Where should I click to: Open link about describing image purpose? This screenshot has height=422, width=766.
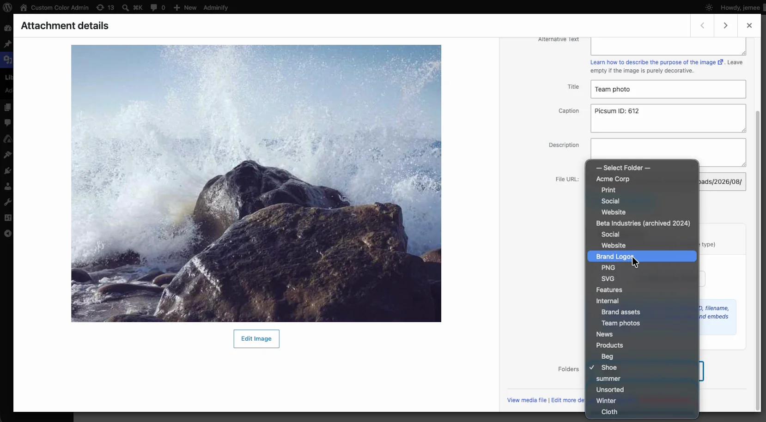[x=657, y=62]
